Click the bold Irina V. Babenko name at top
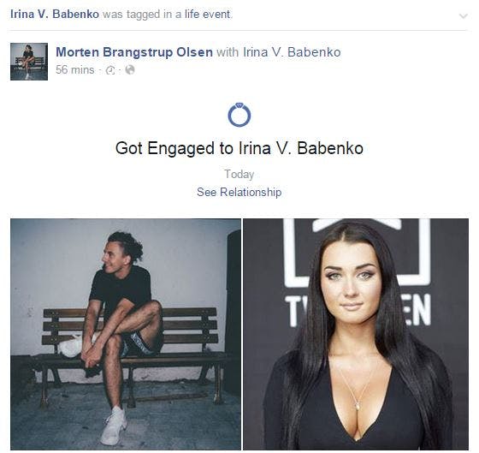Image resolution: width=479 pixels, height=453 pixels. click(x=55, y=14)
